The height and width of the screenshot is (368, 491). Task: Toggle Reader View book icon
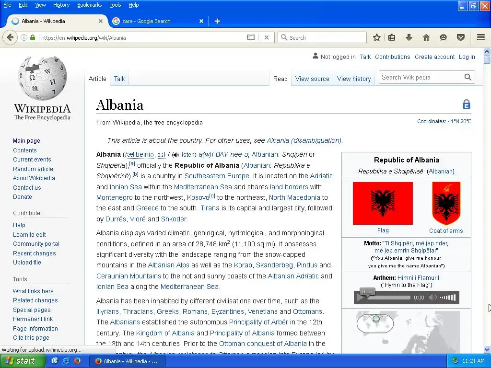[250, 37]
